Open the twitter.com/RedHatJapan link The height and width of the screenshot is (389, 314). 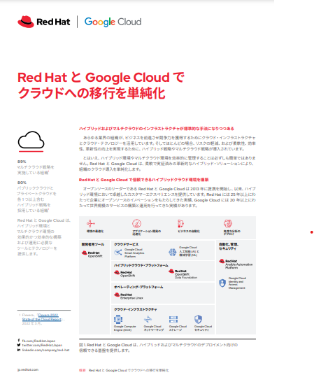pyautogui.click(x=42, y=345)
